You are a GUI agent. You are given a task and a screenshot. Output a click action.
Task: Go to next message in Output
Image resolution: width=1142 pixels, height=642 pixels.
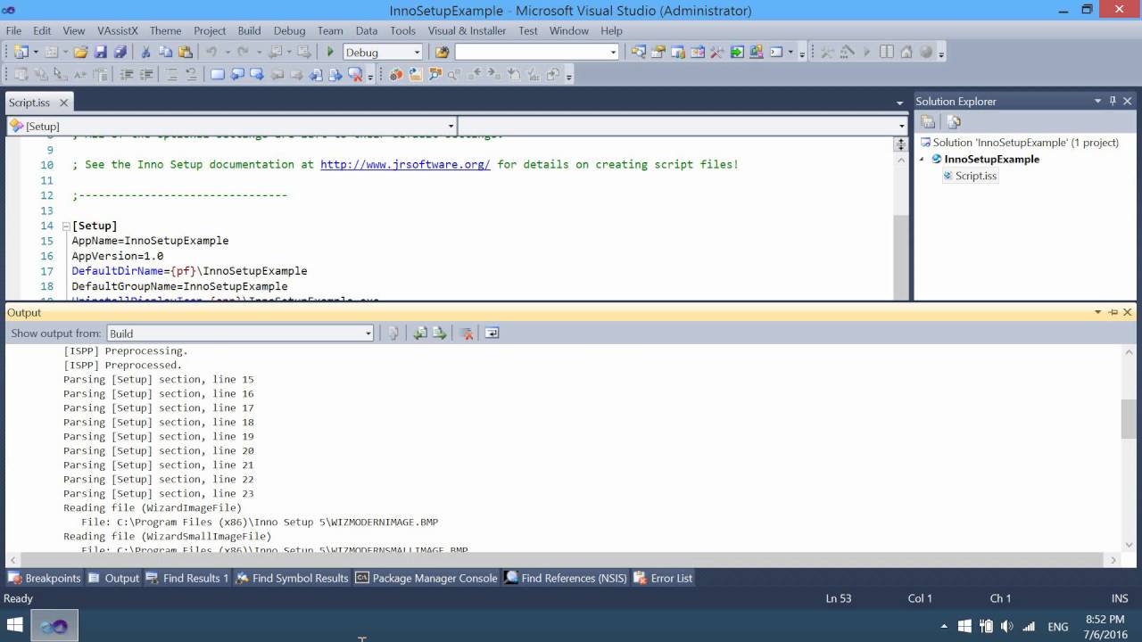coord(439,333)
